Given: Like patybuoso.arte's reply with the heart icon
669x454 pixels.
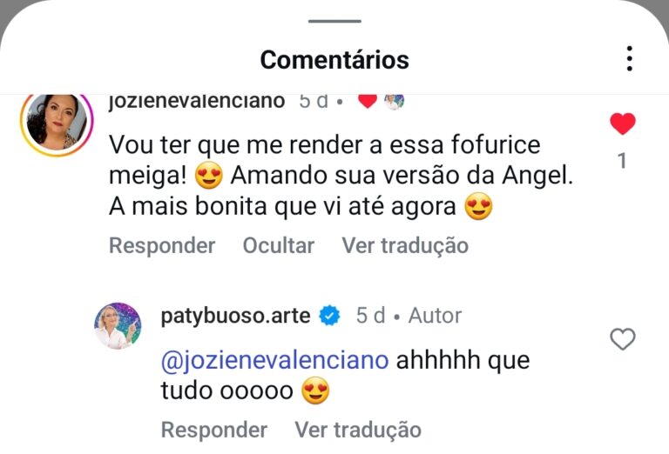Looking at the screenshot, I should click(622, 339).
